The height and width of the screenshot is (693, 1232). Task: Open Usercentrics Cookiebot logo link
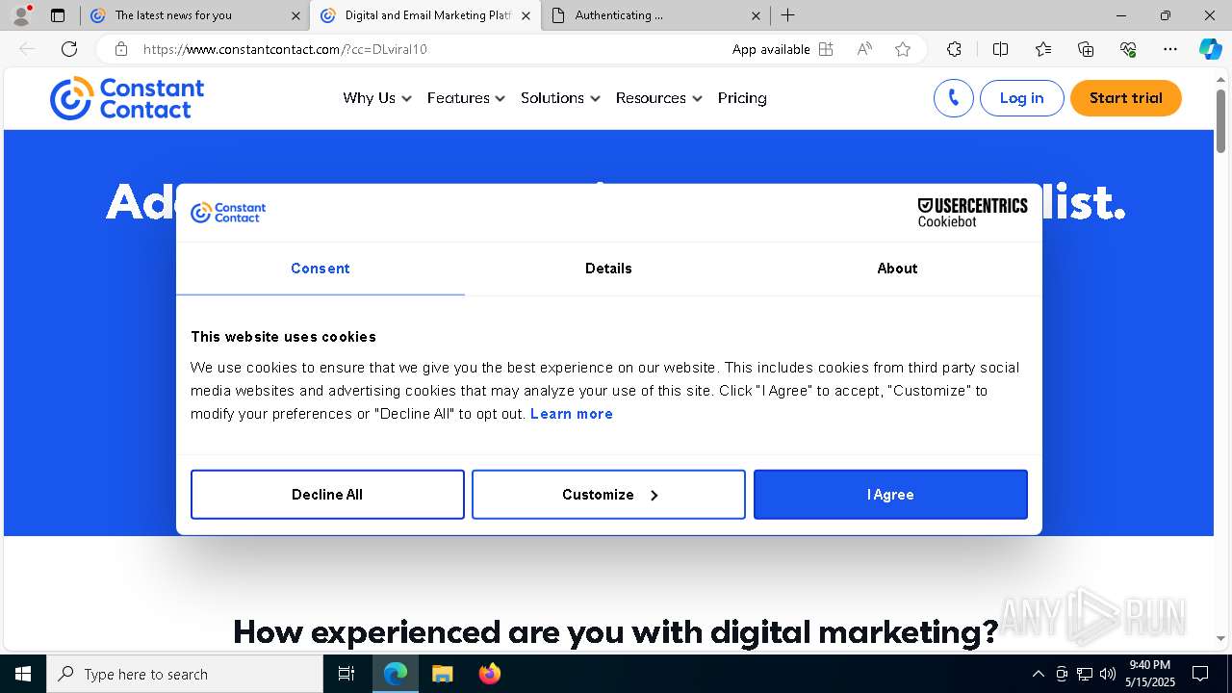click(x=972, y=213)
